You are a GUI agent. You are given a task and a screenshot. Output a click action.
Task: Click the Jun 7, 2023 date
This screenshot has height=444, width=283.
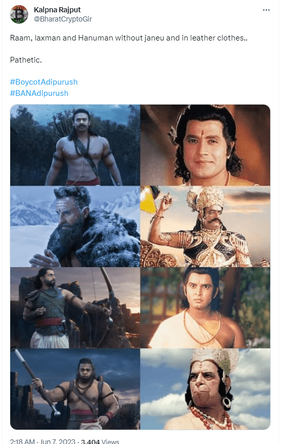(x=58, y=441)
